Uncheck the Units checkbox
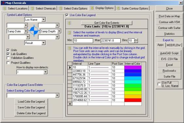Image resolution: width=184 pixels, height=123 pixels. coord(8,50)
